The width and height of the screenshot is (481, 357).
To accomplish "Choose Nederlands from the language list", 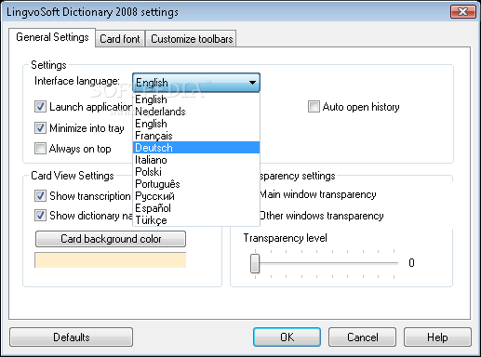I will coord(196,112).
